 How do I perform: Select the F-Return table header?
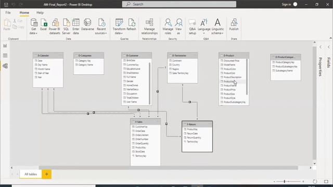pyautogui.click(x=197, y=124)
